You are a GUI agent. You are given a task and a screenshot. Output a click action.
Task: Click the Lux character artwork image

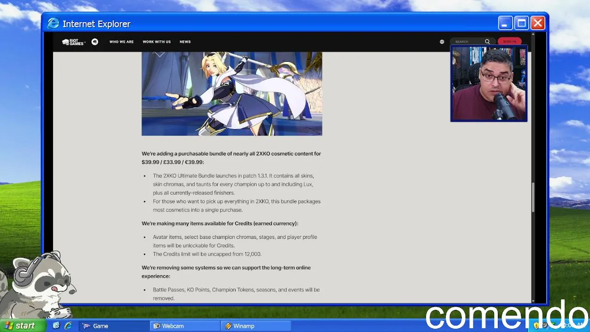[x=232, y=94]
